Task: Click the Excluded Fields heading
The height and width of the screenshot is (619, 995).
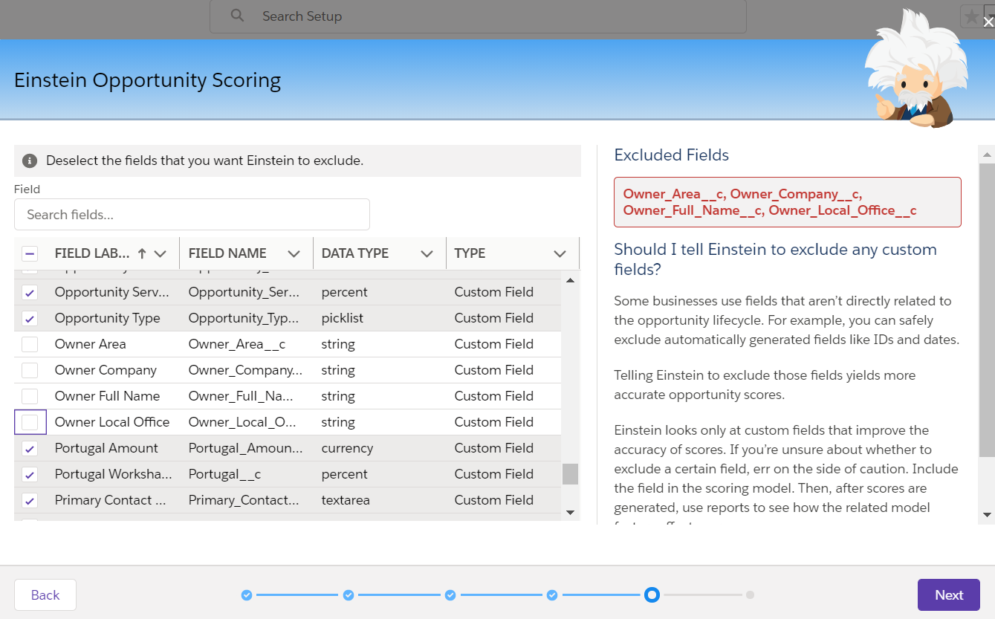Action: click(x=671, y=155)
